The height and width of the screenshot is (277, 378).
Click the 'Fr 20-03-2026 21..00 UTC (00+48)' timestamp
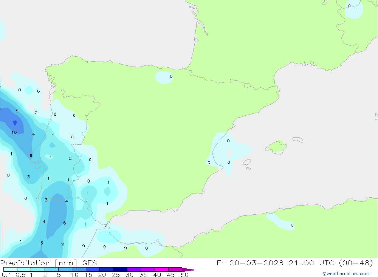tap(295, 263)
